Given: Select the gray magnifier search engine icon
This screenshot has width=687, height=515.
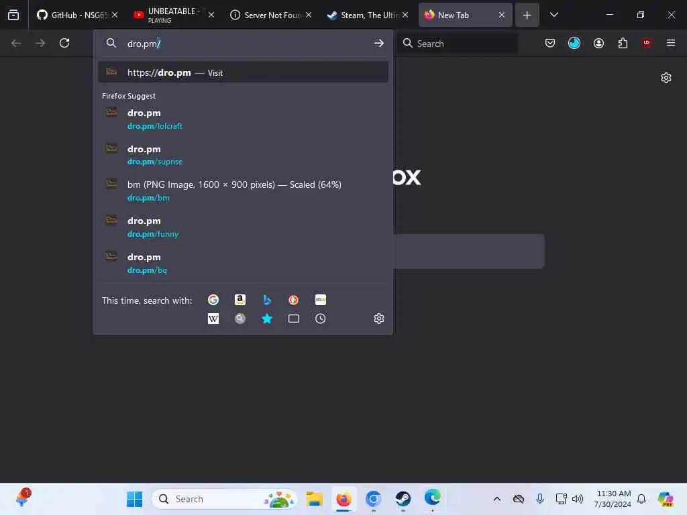Looking at the screenshot, I should pos(240,319).
